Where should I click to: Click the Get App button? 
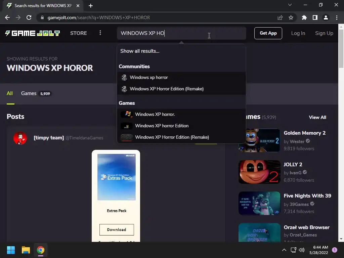(268, 33)
